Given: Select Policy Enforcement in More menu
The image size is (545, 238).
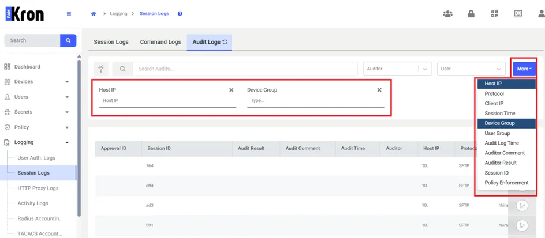Looking at the screenshot, I should click(x=506, y=183).
